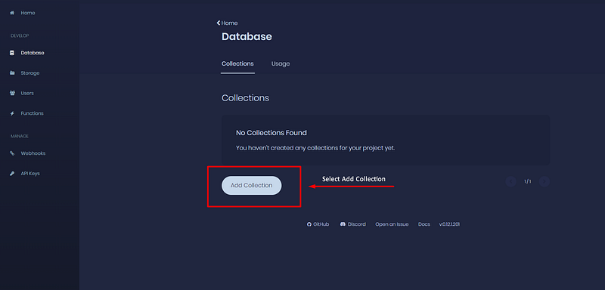Click the Users group icon
Viewport: 605px width, 290px height.
(x=12, y=93)
